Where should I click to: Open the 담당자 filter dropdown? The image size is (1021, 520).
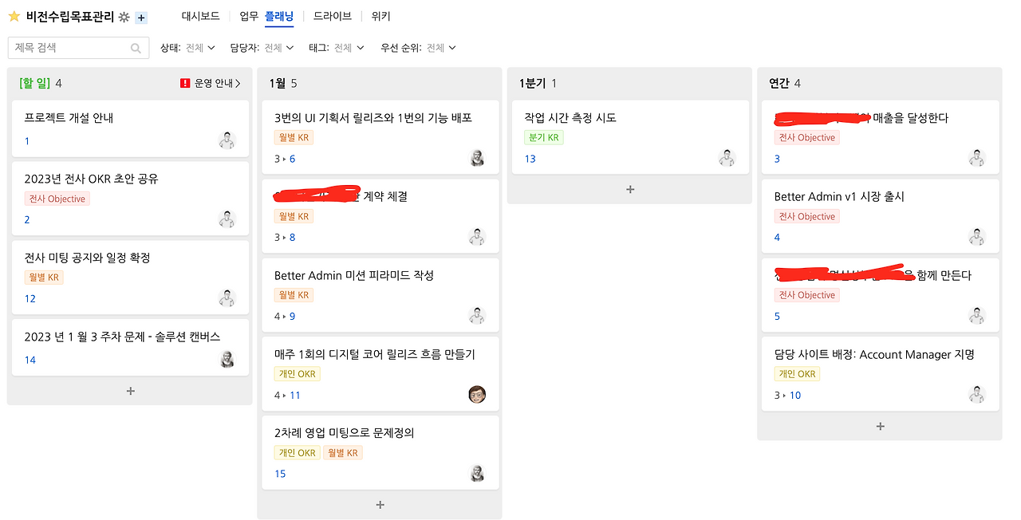pos(262,48)
